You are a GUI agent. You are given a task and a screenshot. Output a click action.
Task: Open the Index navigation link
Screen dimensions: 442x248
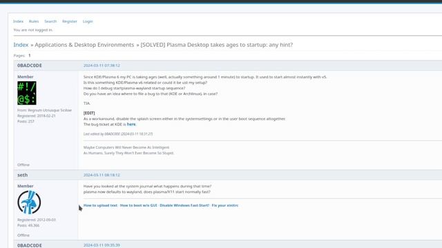click(x=18, y=21)
